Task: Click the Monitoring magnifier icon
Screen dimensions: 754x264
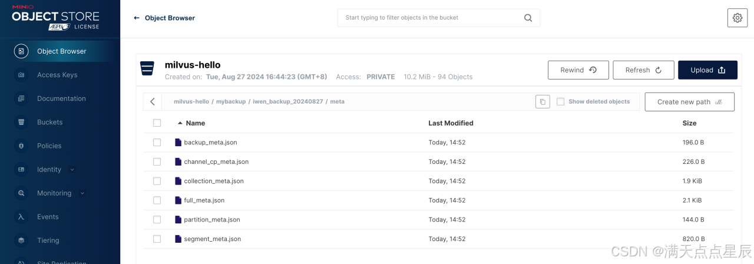Action: point(21,193)
